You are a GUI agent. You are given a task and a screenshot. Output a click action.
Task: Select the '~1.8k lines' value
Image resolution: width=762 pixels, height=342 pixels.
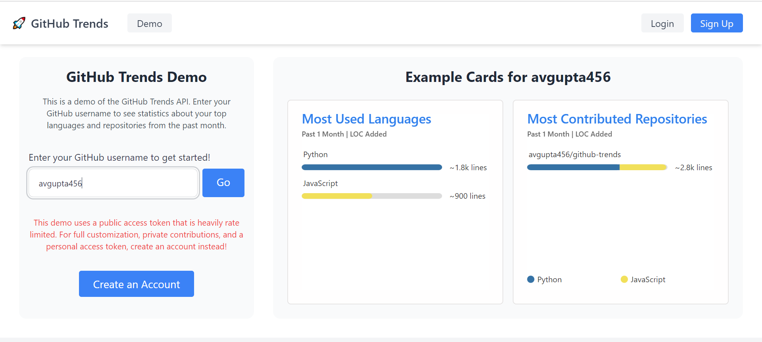[468, 167]
